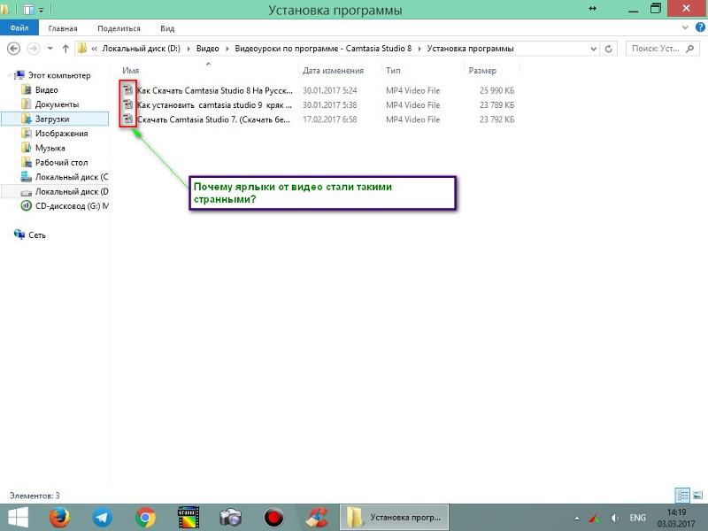
Task: Launch Firefox from the taskbar
Action: [x=59, y=518]
